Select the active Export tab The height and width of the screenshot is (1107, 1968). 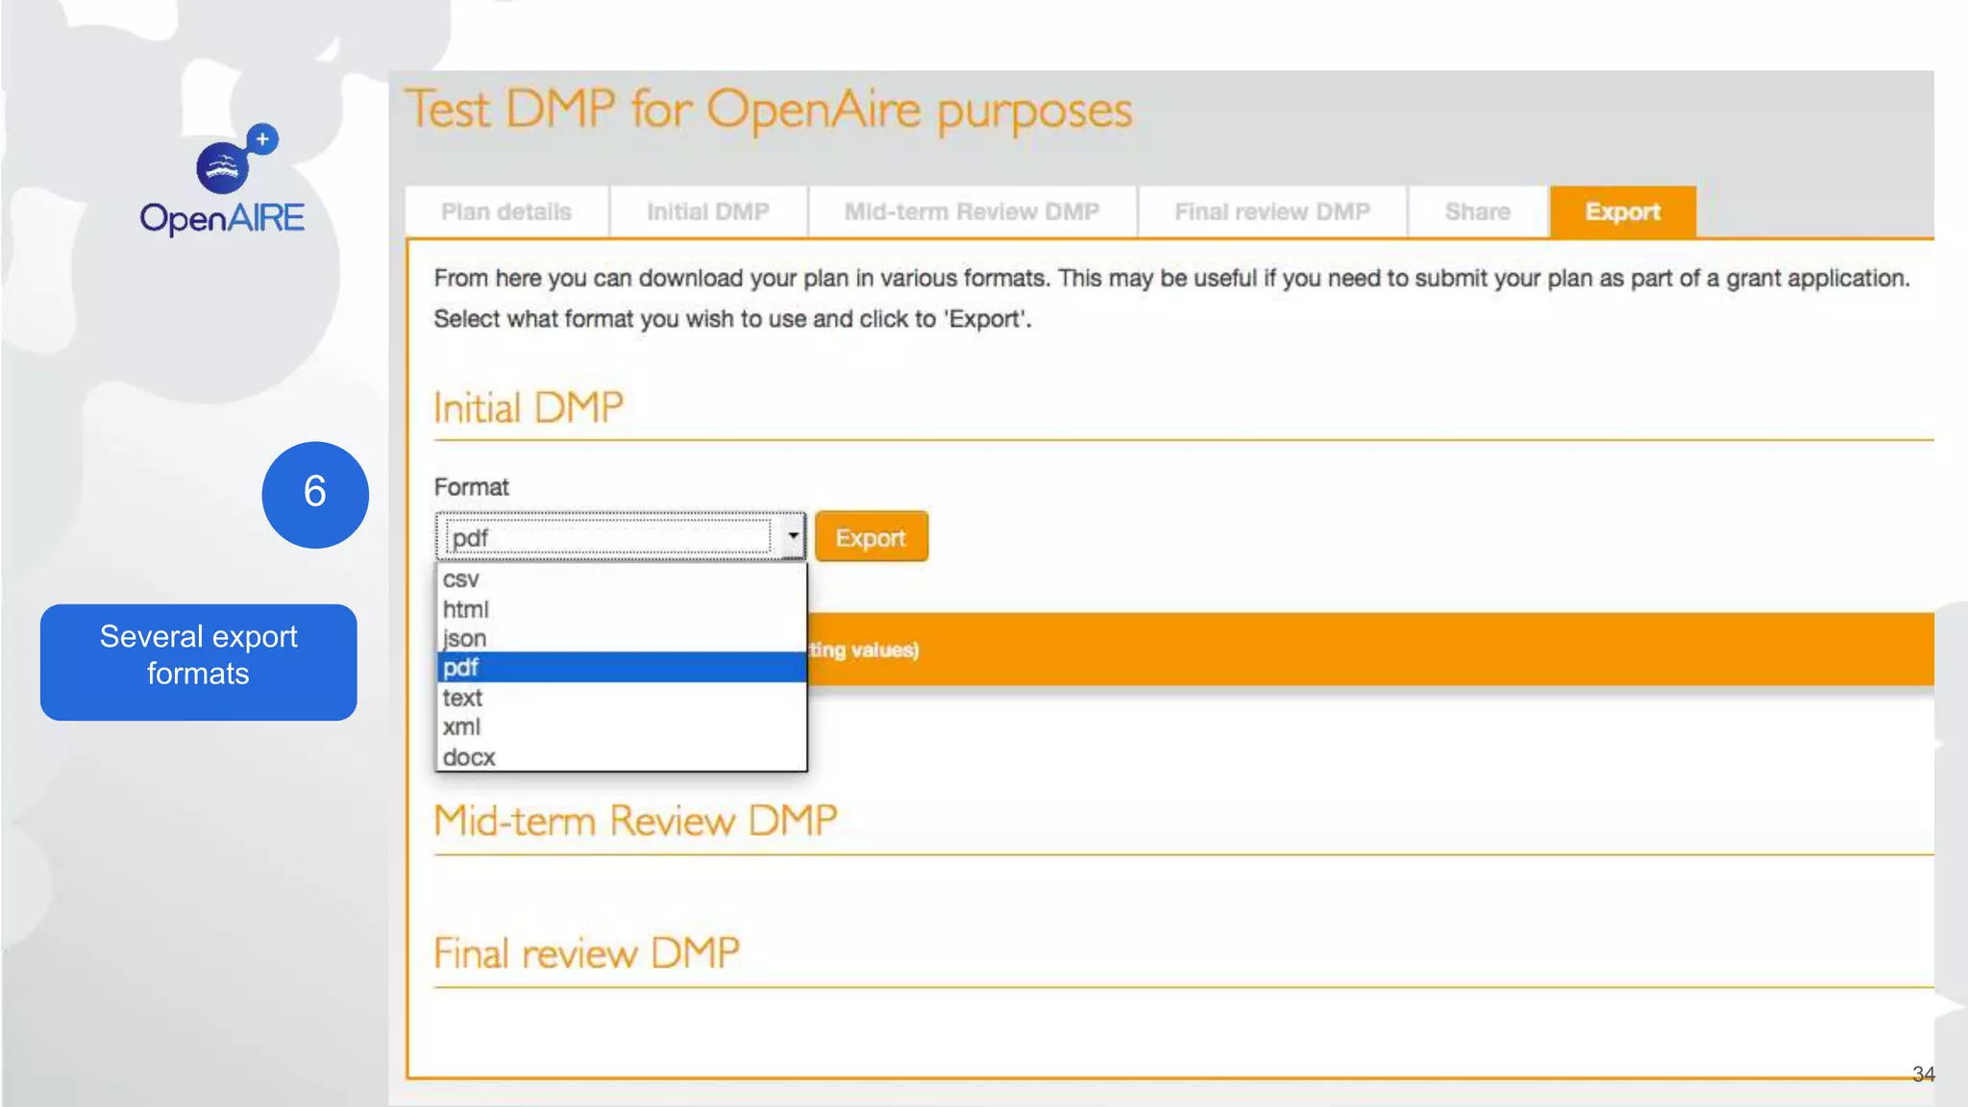click(x=1622, y=211)
